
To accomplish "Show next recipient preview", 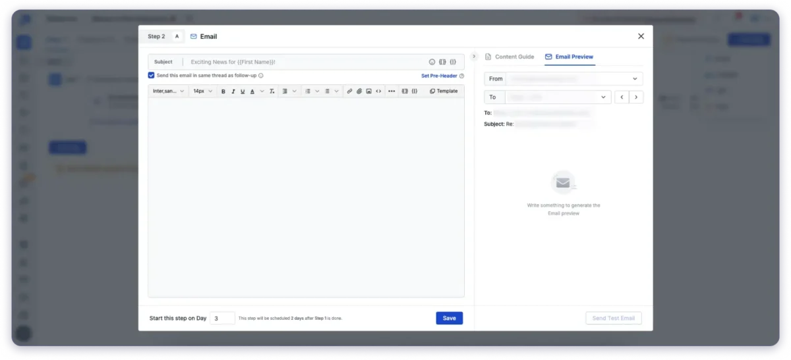I will (636, 97).
